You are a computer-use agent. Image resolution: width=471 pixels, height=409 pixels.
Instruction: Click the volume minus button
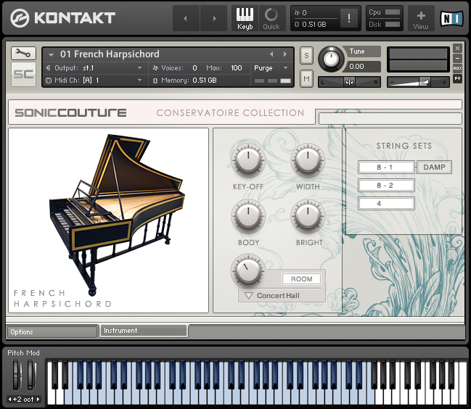tap(392, 82)
